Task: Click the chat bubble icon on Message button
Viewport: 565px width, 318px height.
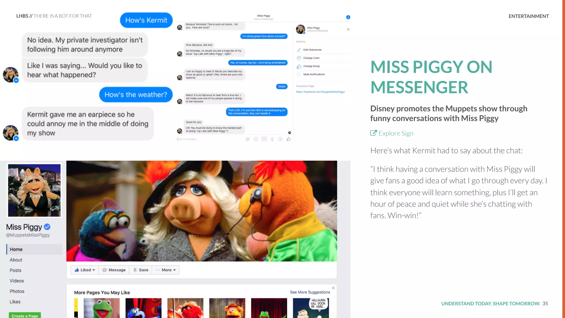Action: (x=105, y=270)
